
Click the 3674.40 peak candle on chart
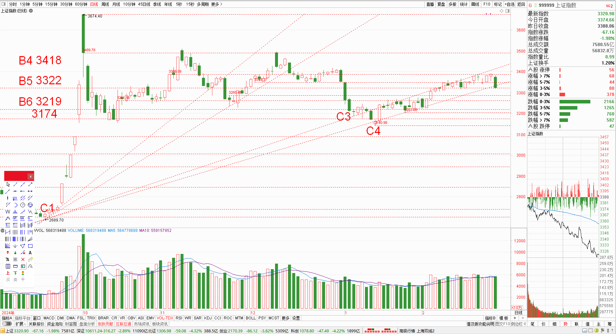pos(83,32)
